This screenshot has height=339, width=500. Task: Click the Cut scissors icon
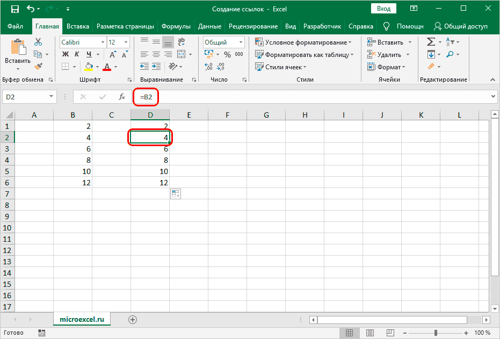[38, 42]
